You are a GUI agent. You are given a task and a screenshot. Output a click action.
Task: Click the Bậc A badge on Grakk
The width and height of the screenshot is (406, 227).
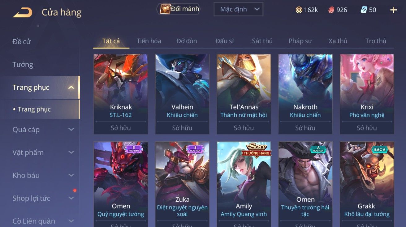[x=380, y=149]
